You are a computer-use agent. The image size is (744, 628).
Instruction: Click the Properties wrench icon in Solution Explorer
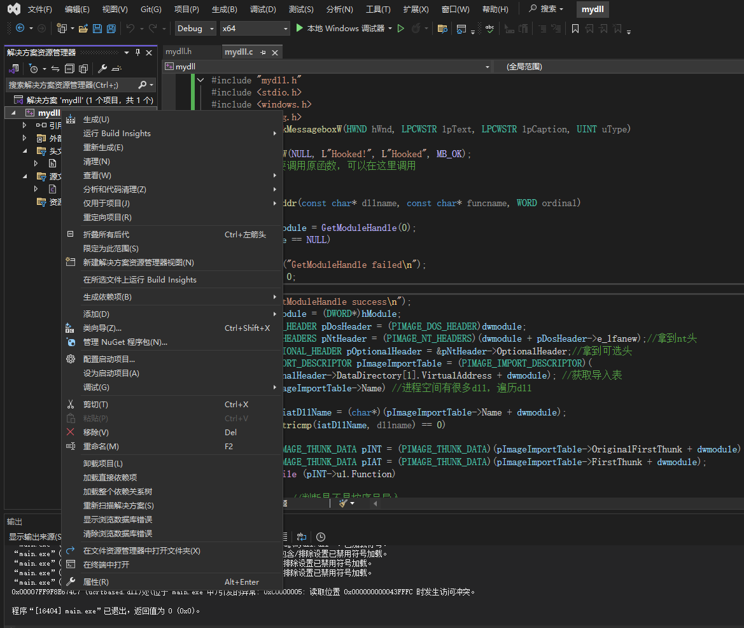point(102,69)
